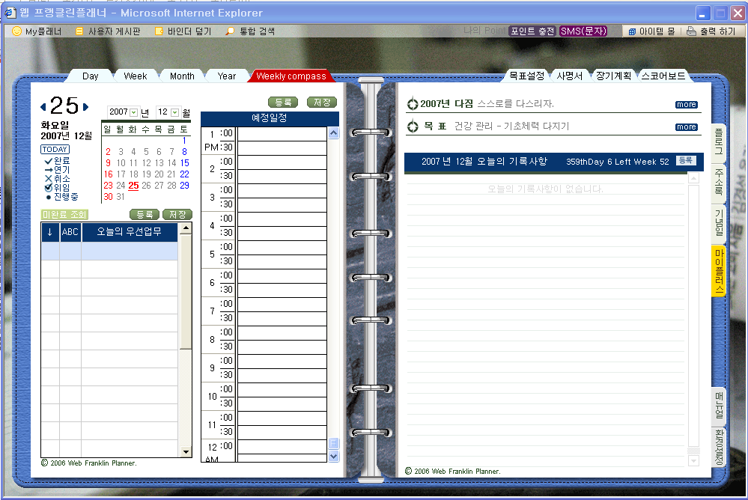Viewport: 748px width, 500px height.
Task: Select the 취소 X status
Action: pos(57,178)
